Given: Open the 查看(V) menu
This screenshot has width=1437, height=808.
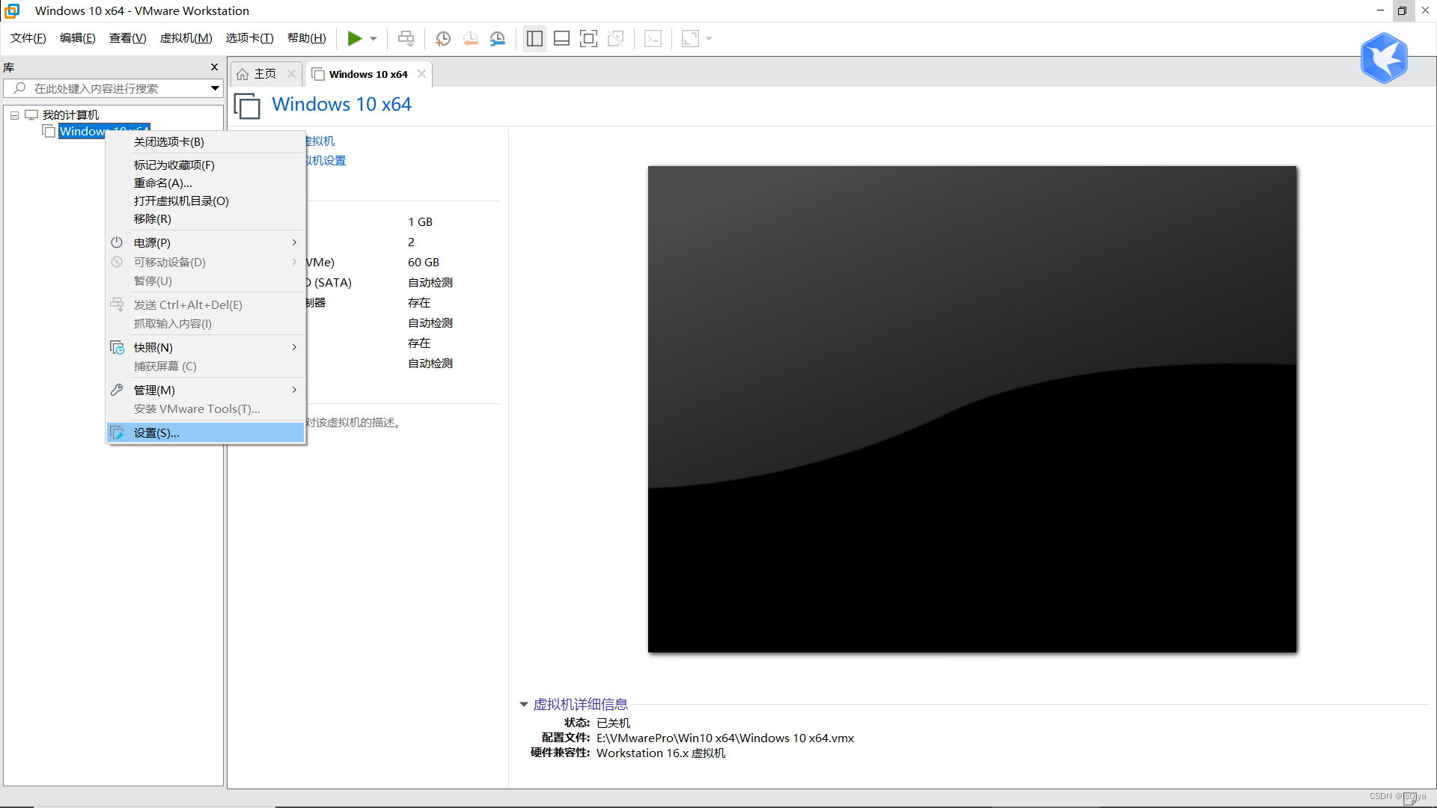Looking at the screenshot, I should 128,38.
